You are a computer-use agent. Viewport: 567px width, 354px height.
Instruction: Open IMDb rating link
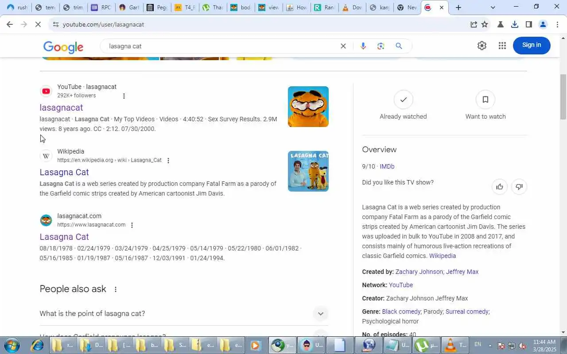coord(387,166)
